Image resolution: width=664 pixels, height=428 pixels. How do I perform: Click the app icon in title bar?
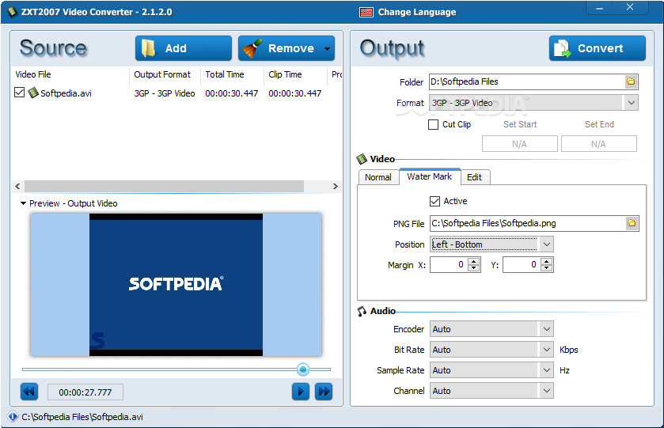tap(12, 11)
